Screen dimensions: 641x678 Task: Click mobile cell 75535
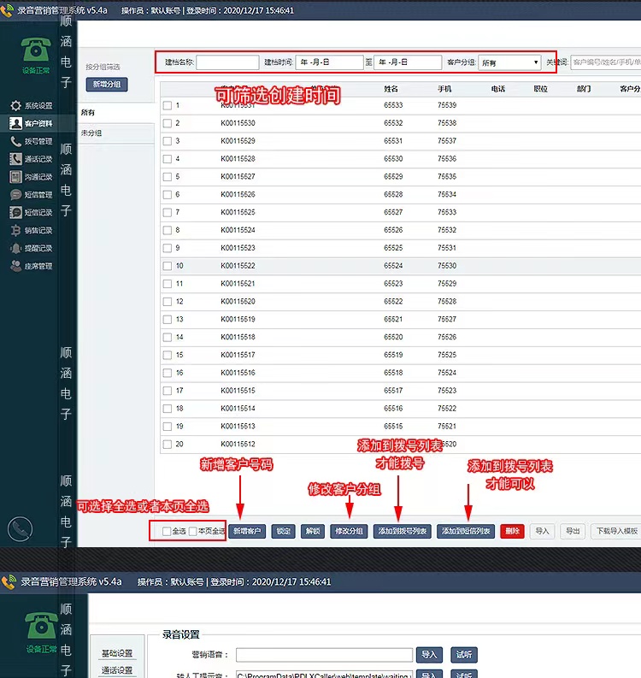pos(447,176)
